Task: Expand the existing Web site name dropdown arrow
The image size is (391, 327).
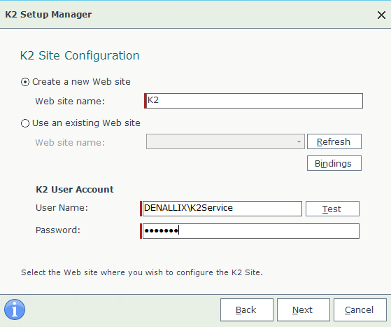Action: click(299, 141)
